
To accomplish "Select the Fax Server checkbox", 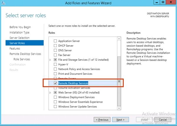I will (55, 55).
